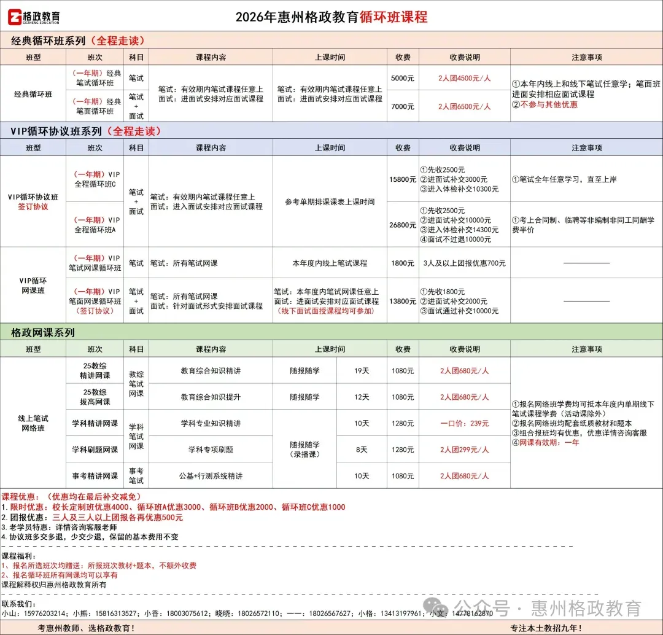Click the 学科专业知识精讲 content cell
The width and height of the screenshot is (663, 635).
pos(211,423)
